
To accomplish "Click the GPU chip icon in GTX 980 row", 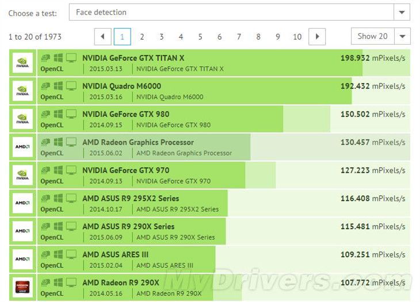I will pos(45,114).
